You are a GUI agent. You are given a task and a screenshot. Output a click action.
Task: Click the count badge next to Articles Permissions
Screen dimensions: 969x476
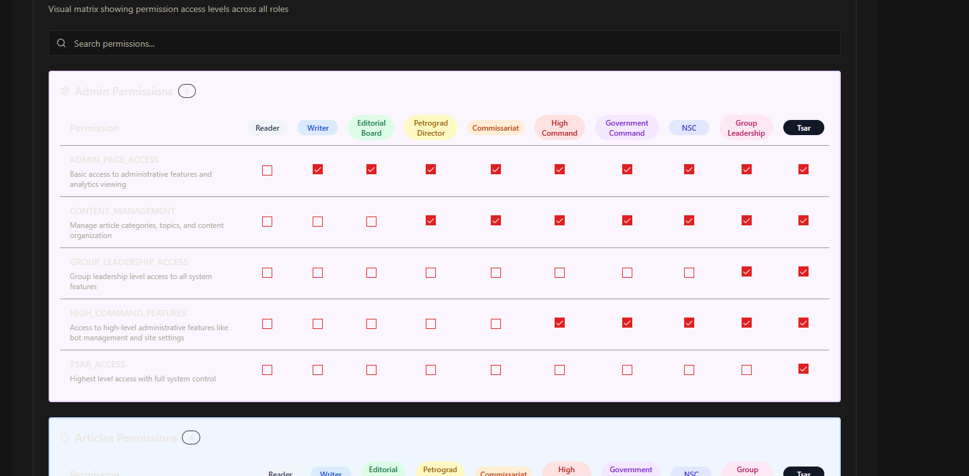pos(191,437)
